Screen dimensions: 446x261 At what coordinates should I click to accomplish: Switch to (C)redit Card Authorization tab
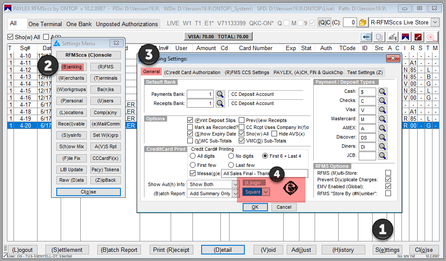pos(192,72)
